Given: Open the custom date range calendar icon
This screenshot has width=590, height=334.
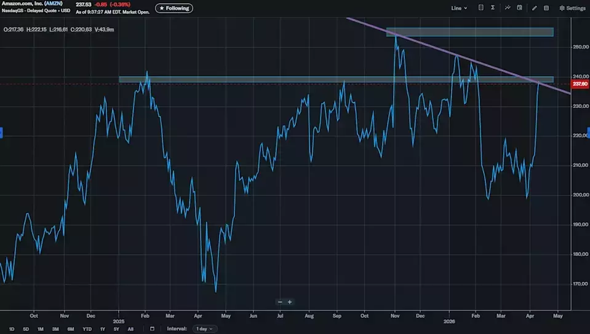Looking at the screenshot, I should pyautogui.click(x=152, y=328).
